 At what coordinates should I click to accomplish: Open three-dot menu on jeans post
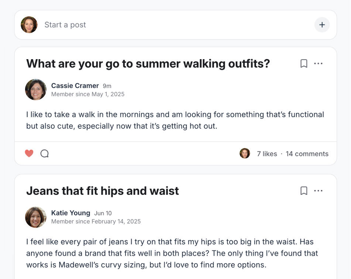pos(318,191)
